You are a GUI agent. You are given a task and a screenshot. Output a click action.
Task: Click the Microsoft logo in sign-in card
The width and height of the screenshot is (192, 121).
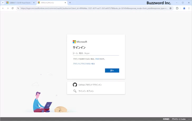click(80, 42)
